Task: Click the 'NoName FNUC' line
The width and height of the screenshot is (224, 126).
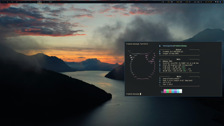Action: [168, 61]
